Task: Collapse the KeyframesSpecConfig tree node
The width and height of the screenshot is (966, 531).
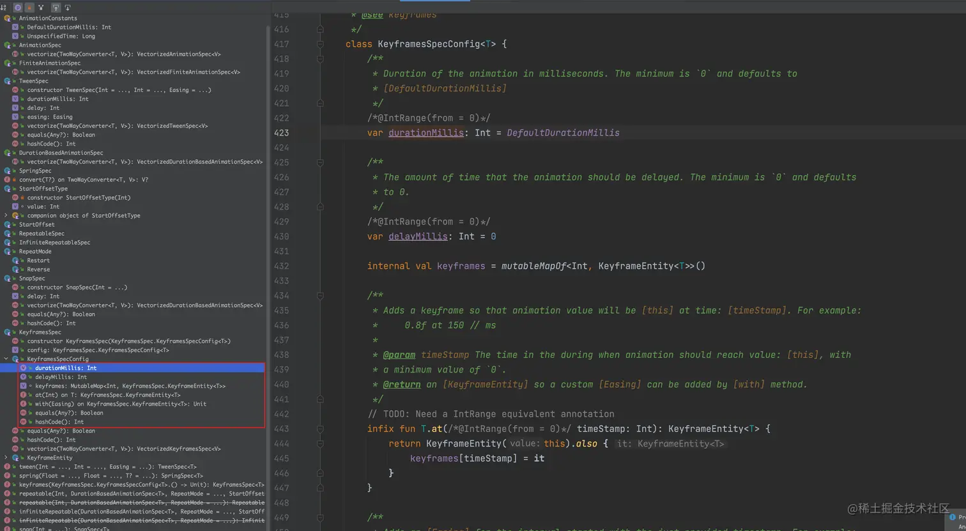Action: click(x=6, y=359)
